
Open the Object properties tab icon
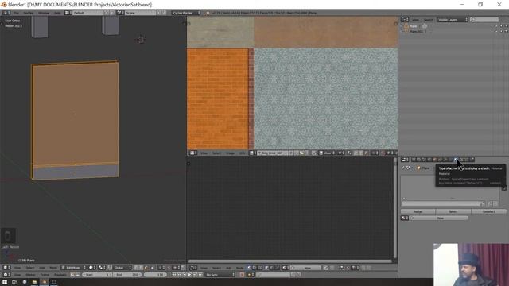pyautogui.click(x=434, y=159)
